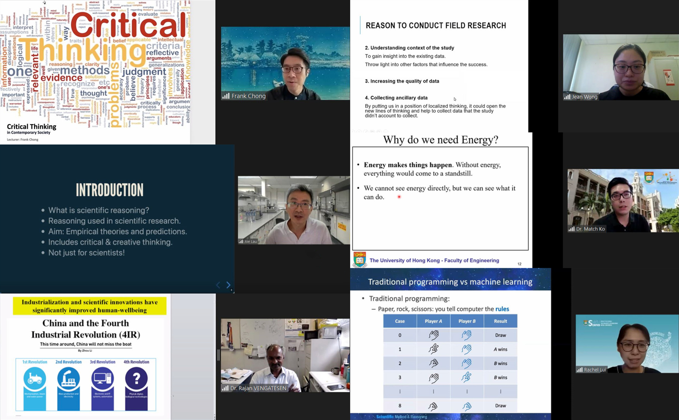The width and height of the screenshot is (679, 420).
Task: Select Frank Chong's video tile
Action: click(285, 63)
